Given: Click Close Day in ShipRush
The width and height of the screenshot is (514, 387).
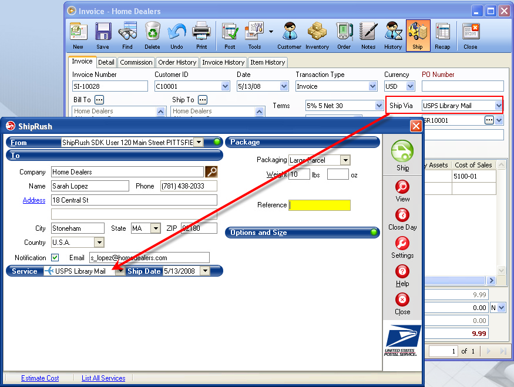Looking at the screenshot, I should [x=402, y=220].
